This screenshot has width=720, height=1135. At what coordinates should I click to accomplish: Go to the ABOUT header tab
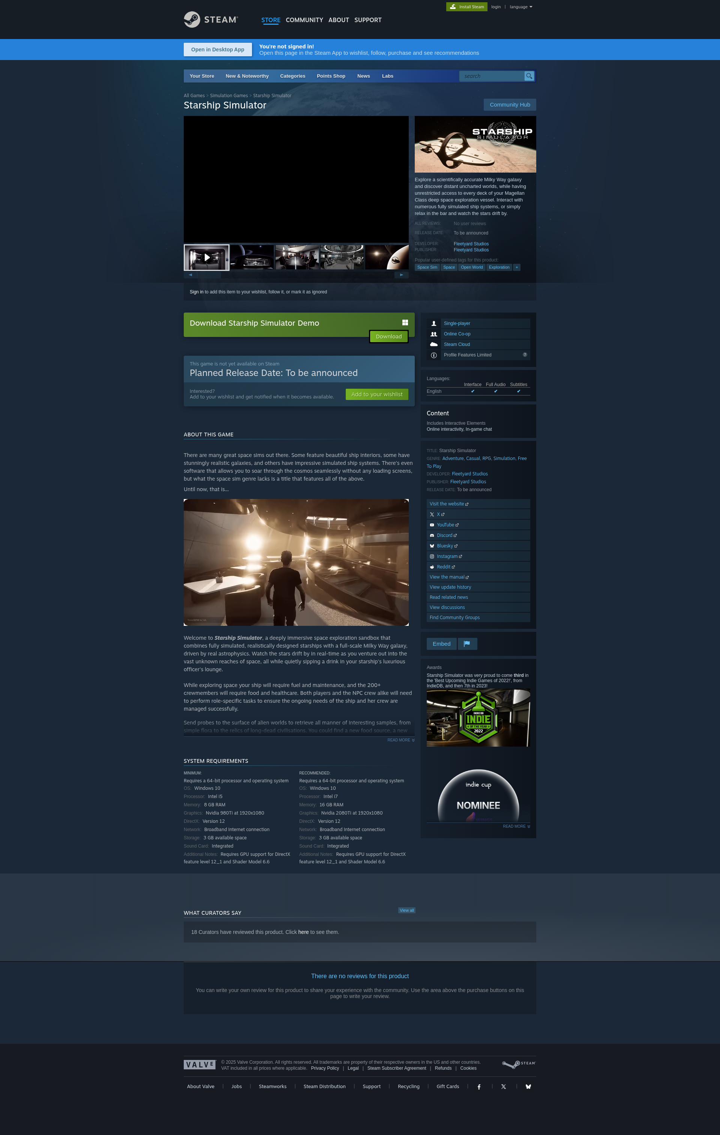[338, 20]
